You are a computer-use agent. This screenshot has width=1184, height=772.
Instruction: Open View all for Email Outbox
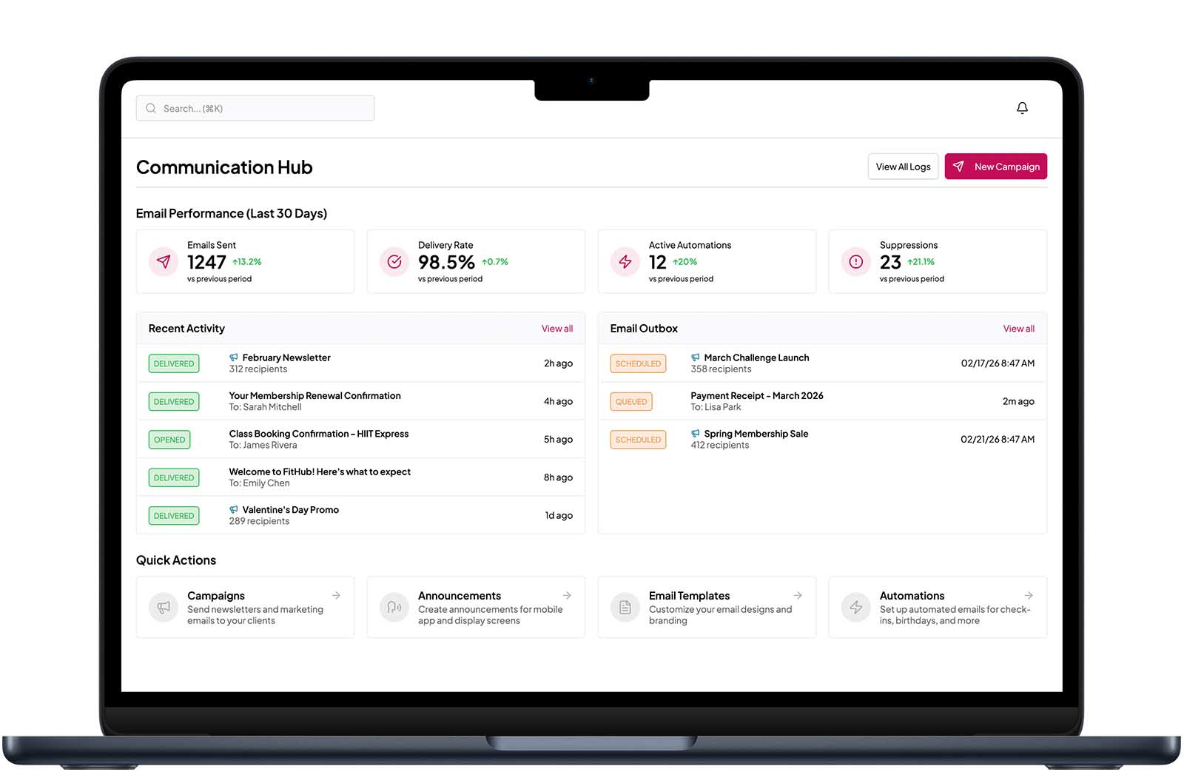(1018, 328)
